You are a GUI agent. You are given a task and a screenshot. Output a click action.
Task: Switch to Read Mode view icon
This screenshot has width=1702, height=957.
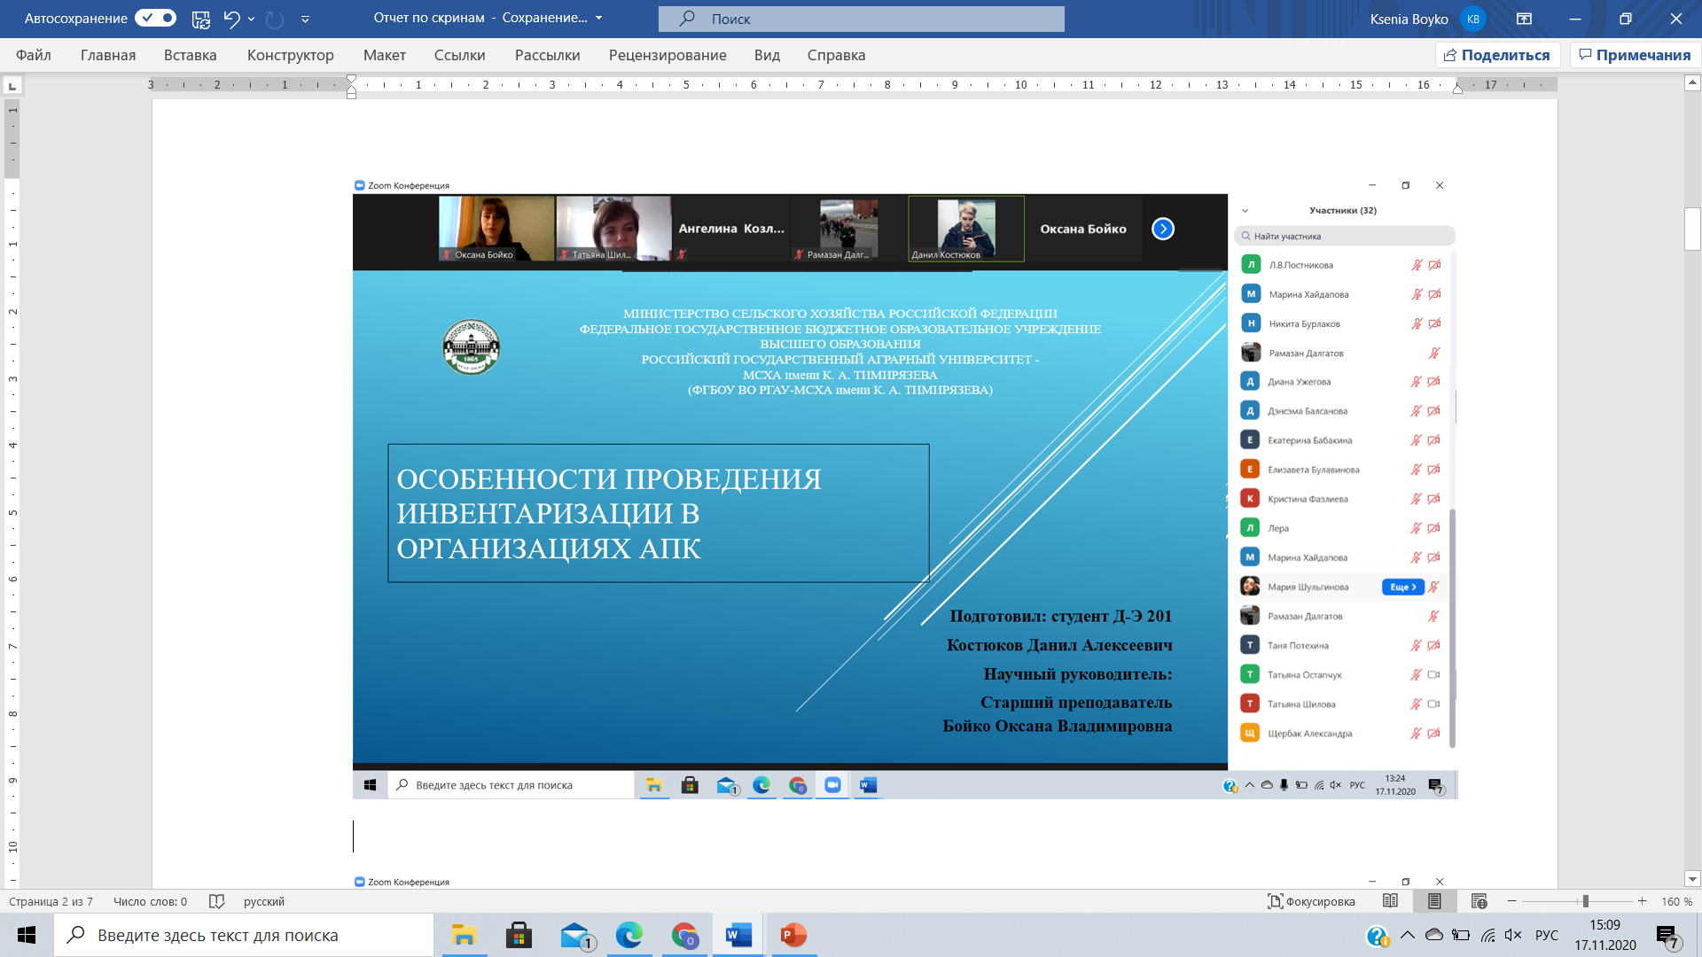(x=1390, y=901)
